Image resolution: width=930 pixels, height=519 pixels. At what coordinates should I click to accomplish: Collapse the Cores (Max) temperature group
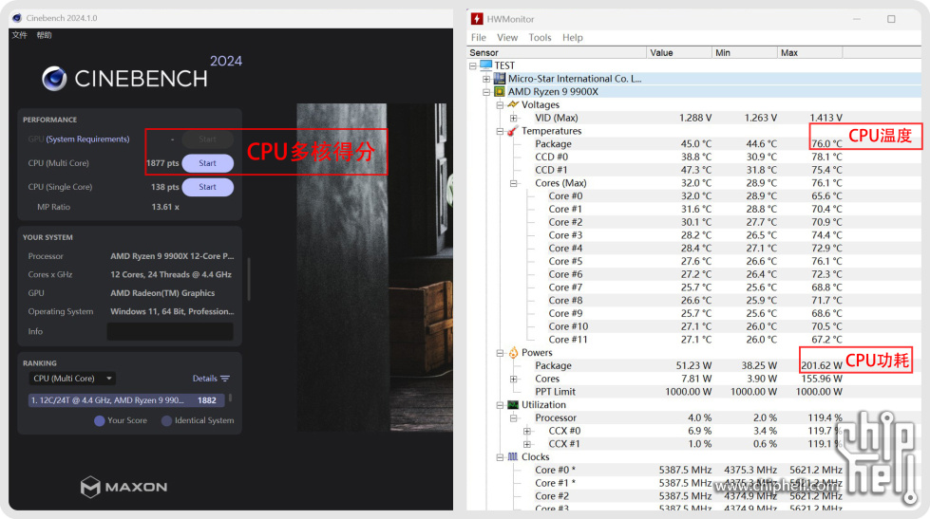pos(514,183)
